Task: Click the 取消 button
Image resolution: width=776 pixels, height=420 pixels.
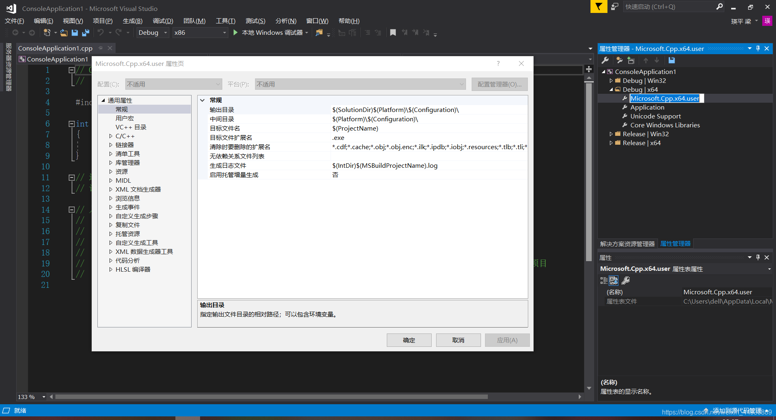Action: tap(458, 340)
